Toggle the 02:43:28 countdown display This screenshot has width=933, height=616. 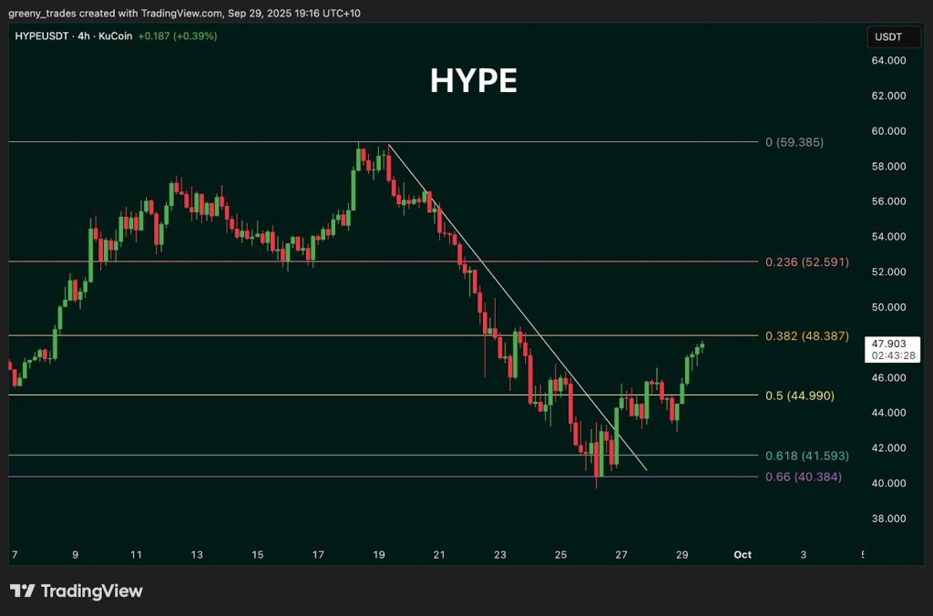pos(894,356)
